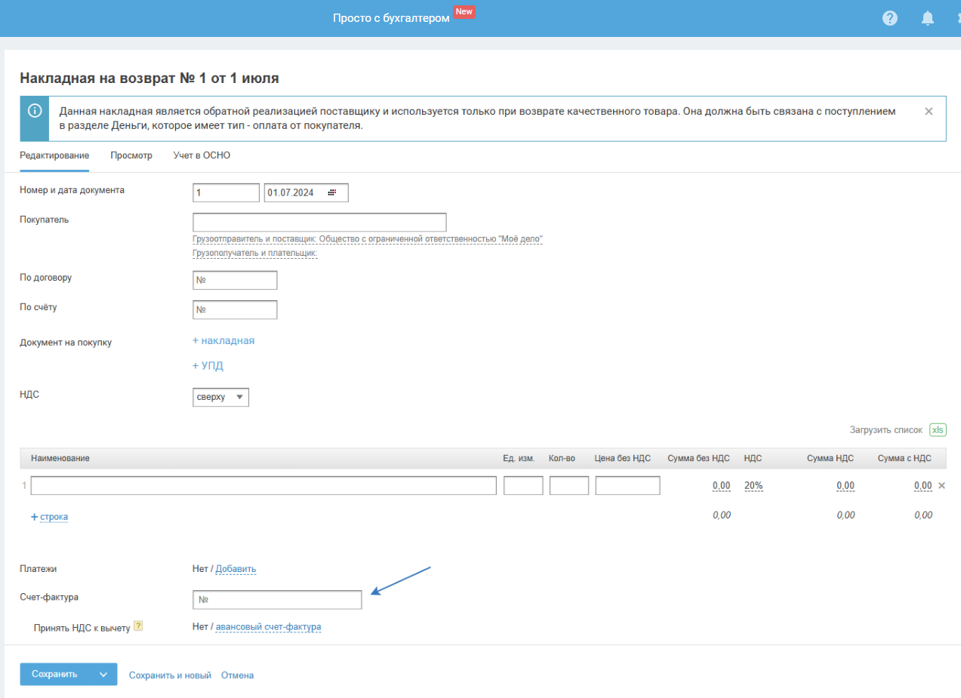Click the Покупатель input field
Viewport: 961px width, 698px height.
pos(319,222)
